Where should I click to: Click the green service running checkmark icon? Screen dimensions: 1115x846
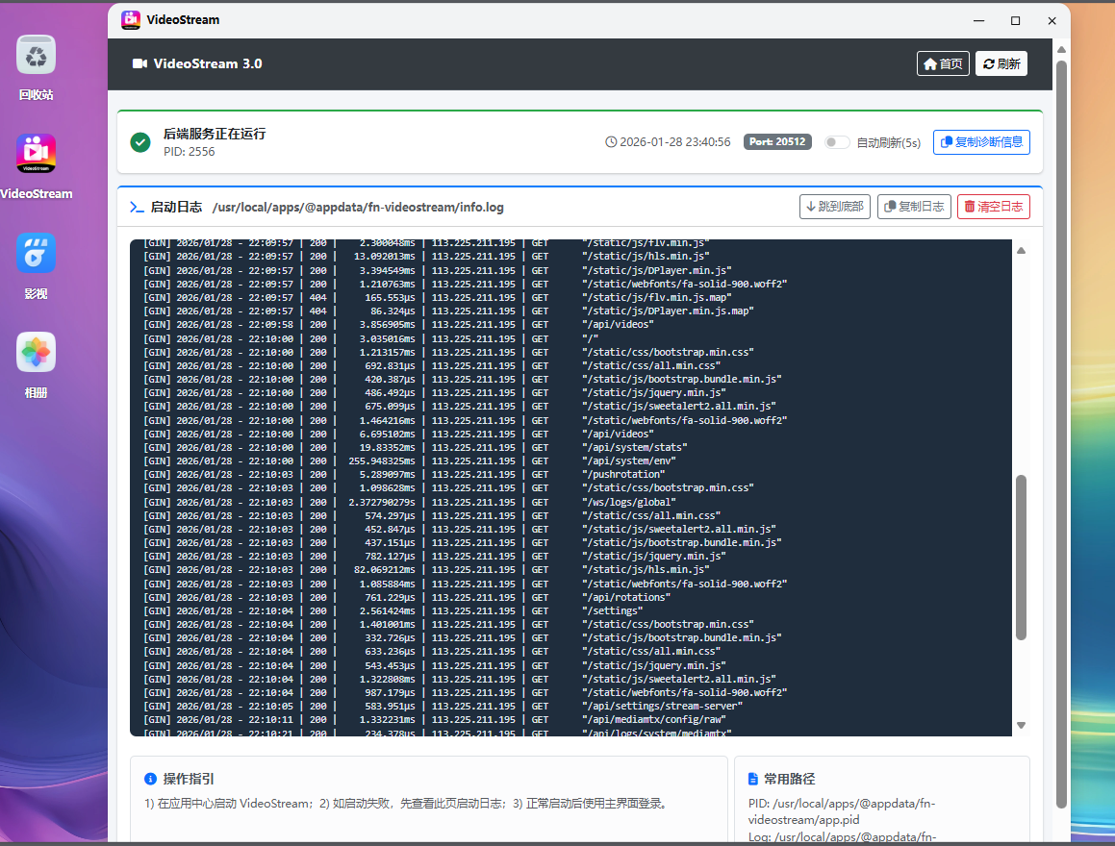tap(140, 142)
